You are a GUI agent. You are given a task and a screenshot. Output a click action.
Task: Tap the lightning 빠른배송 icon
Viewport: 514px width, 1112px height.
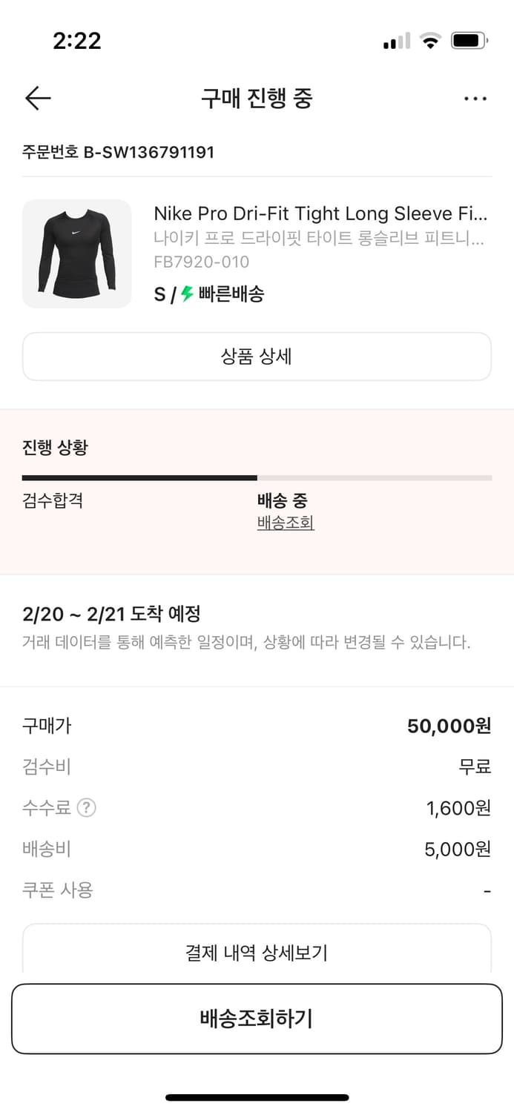(x=186, y=294)
